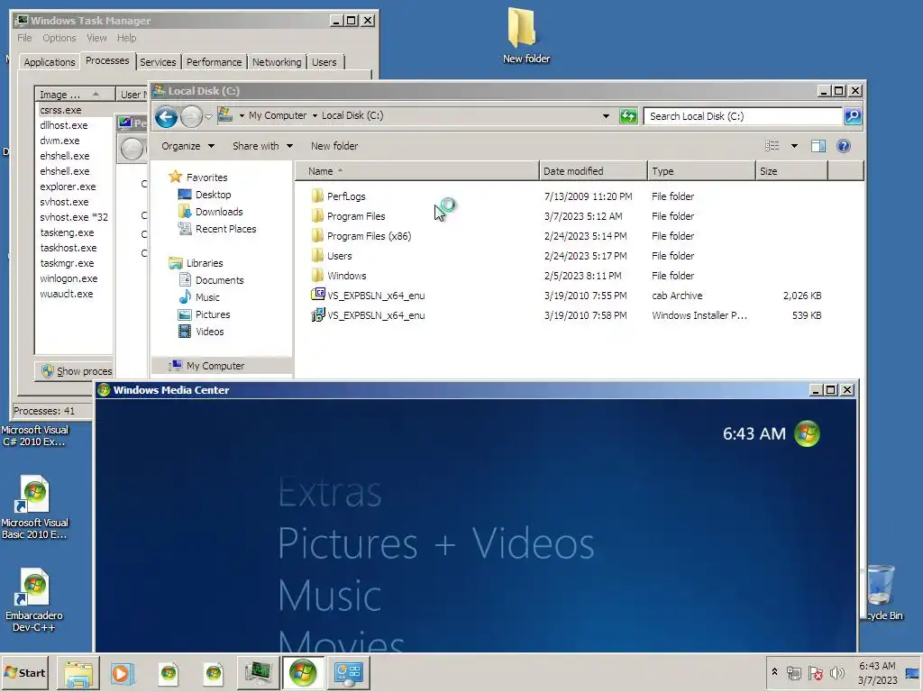The image size is (923, 692).
Task: Open the New folder icon on desktop
Action: pos(525,35)
